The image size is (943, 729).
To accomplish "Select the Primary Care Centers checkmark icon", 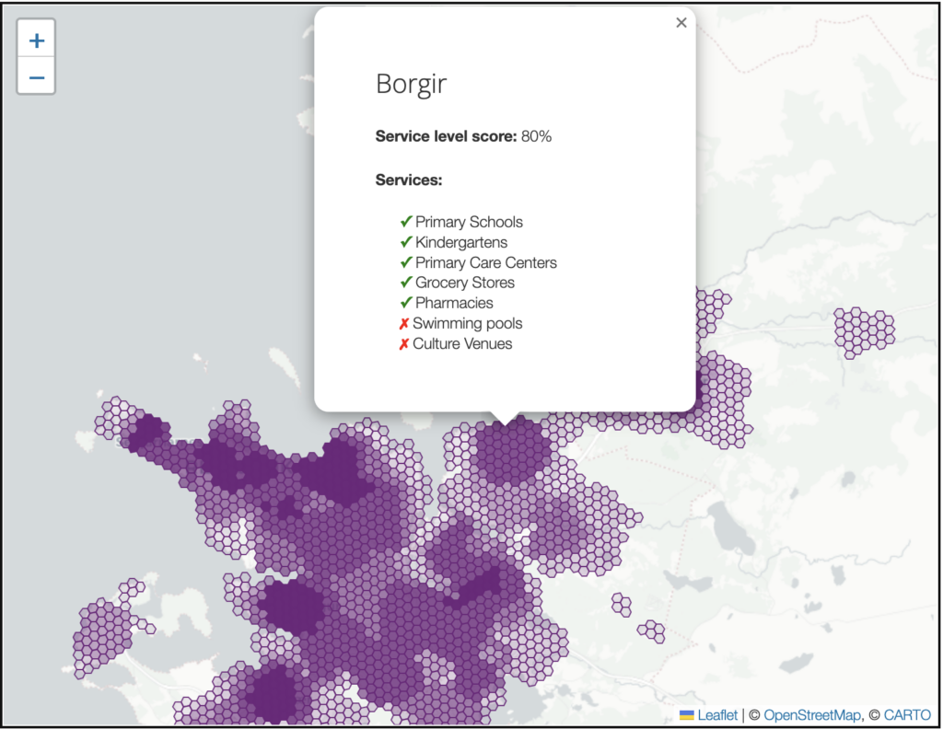I will 405,262.
